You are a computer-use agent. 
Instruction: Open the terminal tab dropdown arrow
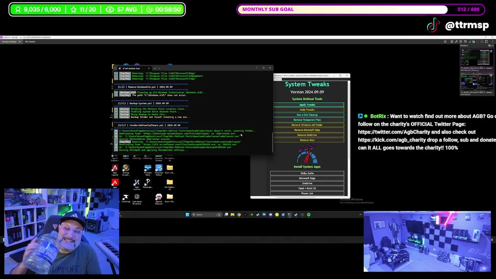pos(160,68)
